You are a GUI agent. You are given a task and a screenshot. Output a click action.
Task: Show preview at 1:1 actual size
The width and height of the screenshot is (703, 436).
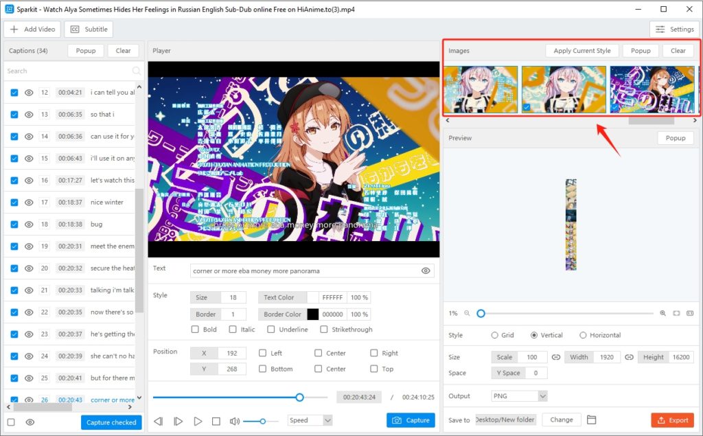(691, 313)
